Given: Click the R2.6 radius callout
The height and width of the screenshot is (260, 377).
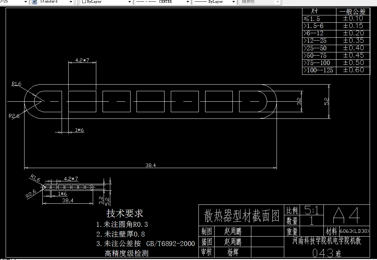Looking at the screenshot, I should [14, 116].
